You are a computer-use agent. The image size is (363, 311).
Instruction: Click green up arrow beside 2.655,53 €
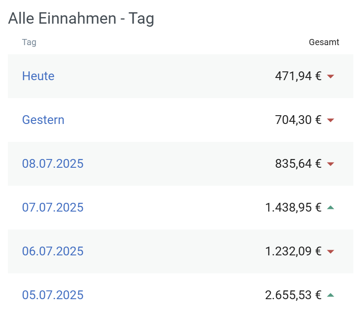pyautogui.click(x=331, y=295)
